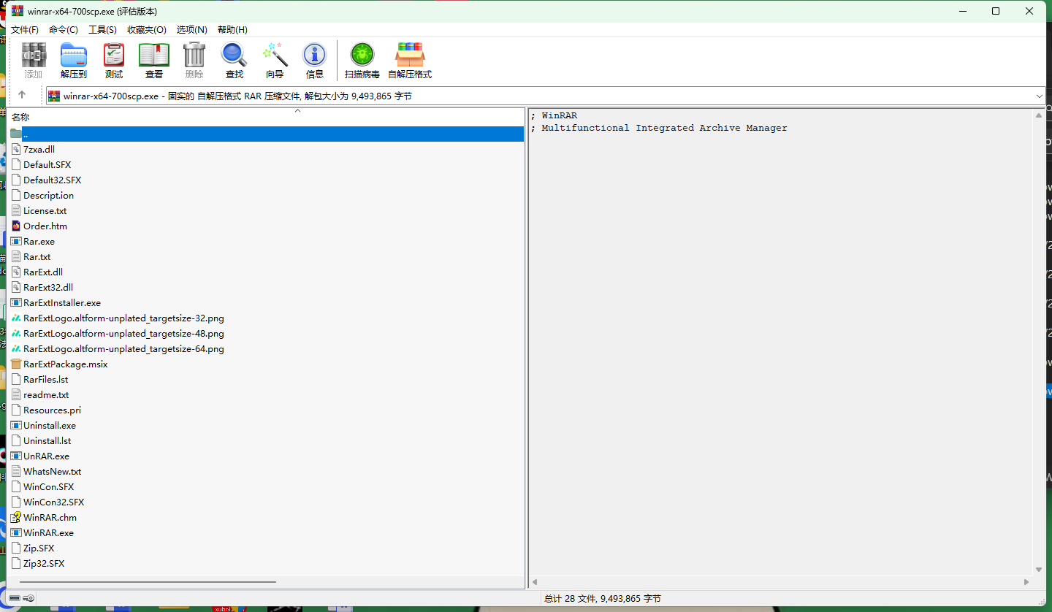1052x612 pixels.
Task: Click the WinRAR.chm help file icon
Action: coord(16,517)
